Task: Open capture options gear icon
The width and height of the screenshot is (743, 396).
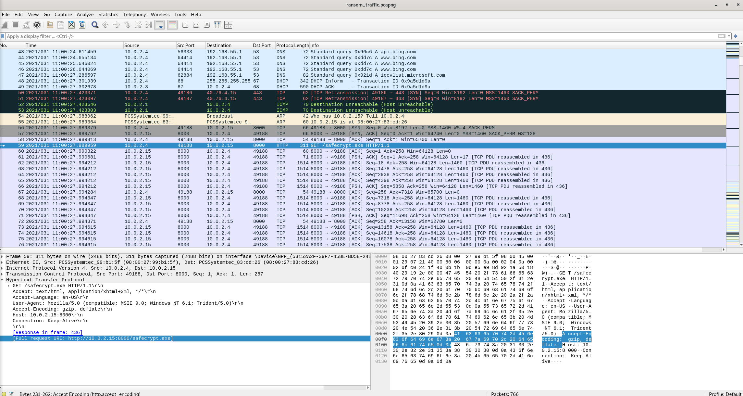Action: 37,25
